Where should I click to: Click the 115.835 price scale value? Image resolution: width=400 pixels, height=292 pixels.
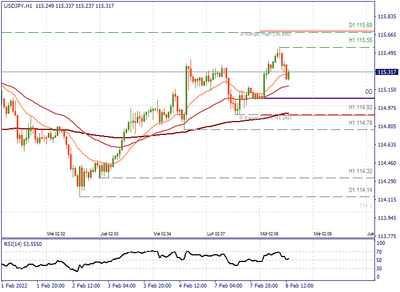[x=387, y=17]
